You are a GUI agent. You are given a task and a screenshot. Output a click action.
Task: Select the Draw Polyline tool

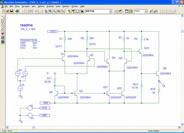(3, 29)
